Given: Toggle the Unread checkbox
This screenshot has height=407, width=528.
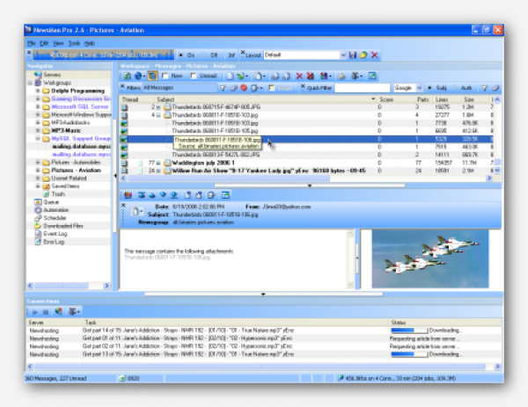Looking at the screenshot, I should [194, 76].
